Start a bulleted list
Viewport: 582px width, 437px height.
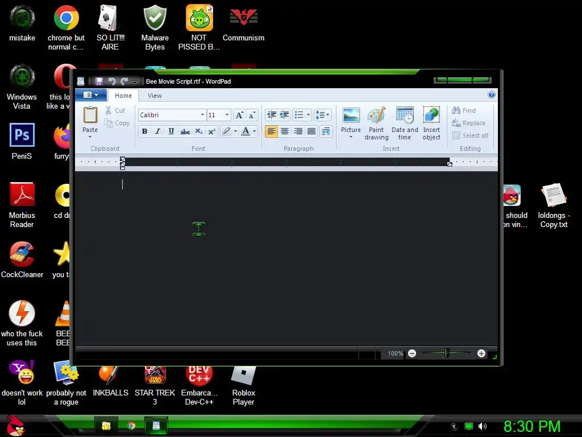point(299,115)
